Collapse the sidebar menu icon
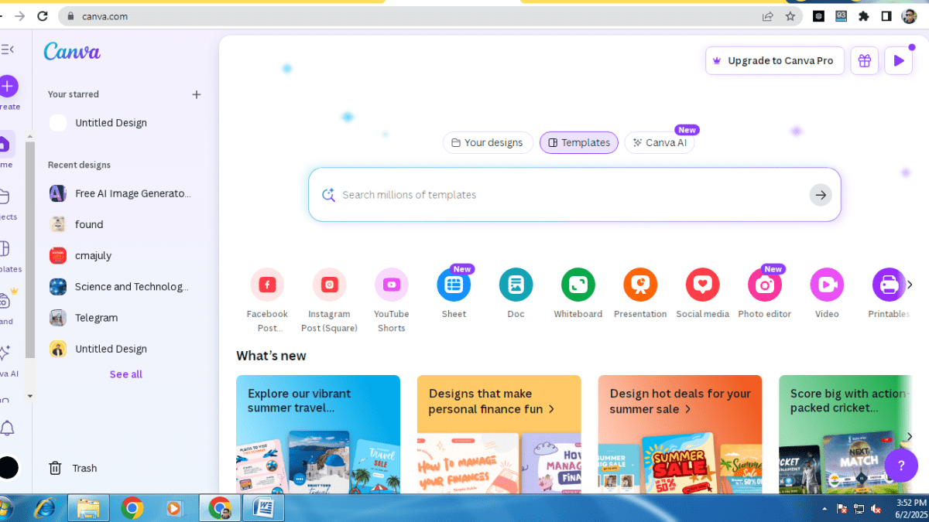Screen dimensions: 929x522 [x=7, y=49]
